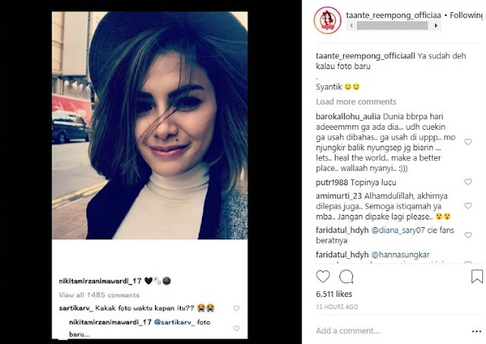Toggle the Following button

coord(468,15)
